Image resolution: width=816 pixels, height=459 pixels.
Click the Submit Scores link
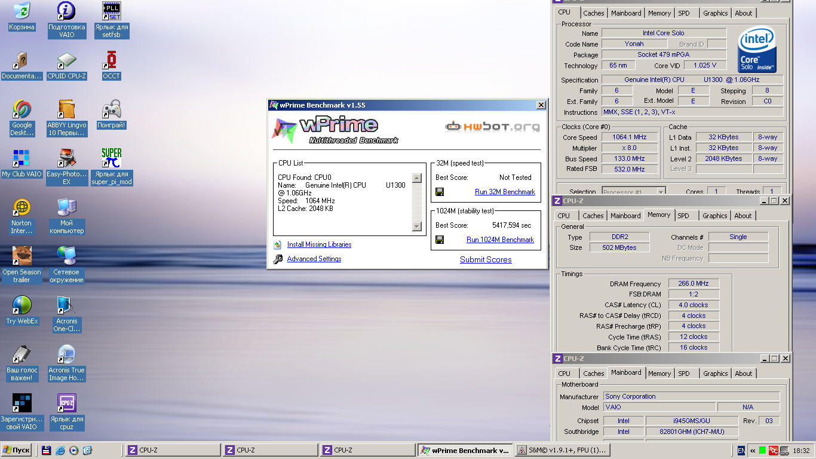click(486, 259)
